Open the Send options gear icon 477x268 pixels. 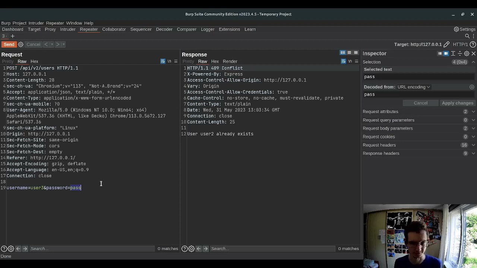point(21,45)
